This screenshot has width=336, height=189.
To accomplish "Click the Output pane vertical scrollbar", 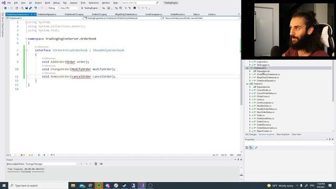I will click(x=241, y=173).
